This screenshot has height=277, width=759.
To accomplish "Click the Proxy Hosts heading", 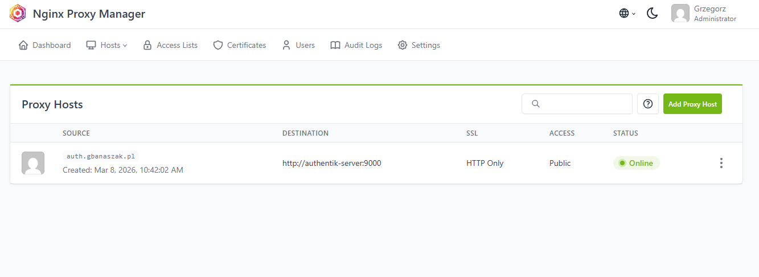I will 52,104.
